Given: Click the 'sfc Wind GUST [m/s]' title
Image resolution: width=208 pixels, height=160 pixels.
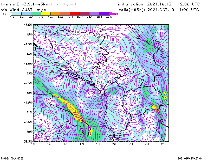Looking at the screenshot, I should click(x=24, y=10).
